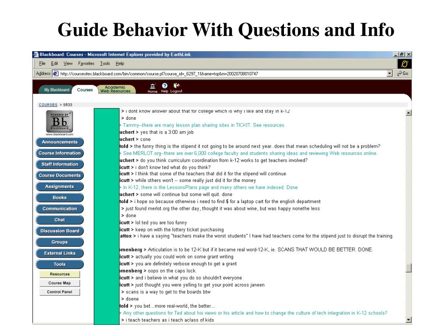Open Groups section
The width and height of the screenshot is (434, 325).
[59, 242]
